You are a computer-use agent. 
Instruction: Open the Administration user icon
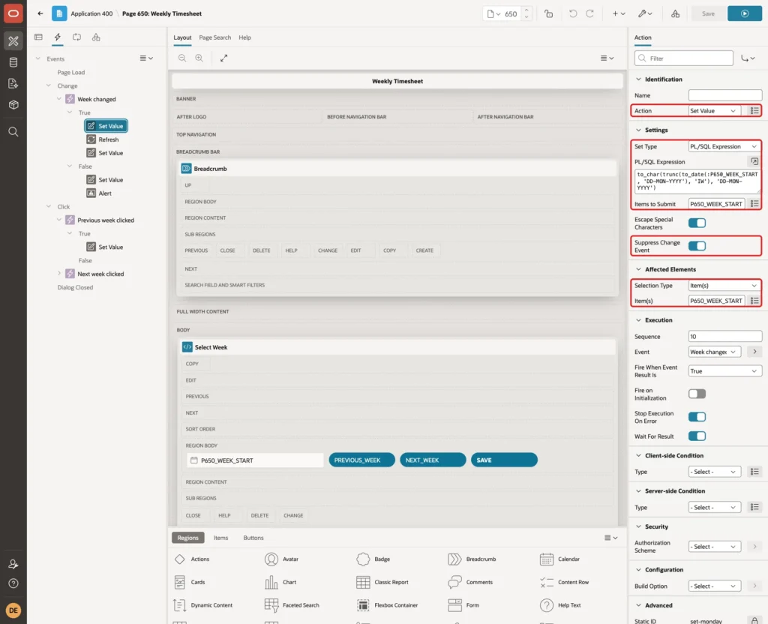(x=13, y=564)
